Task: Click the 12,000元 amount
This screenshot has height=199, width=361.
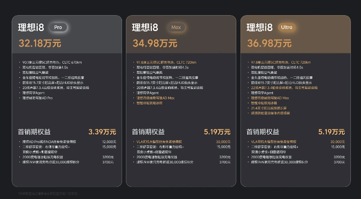Action: pyautogui.click(x=109, y=142)
